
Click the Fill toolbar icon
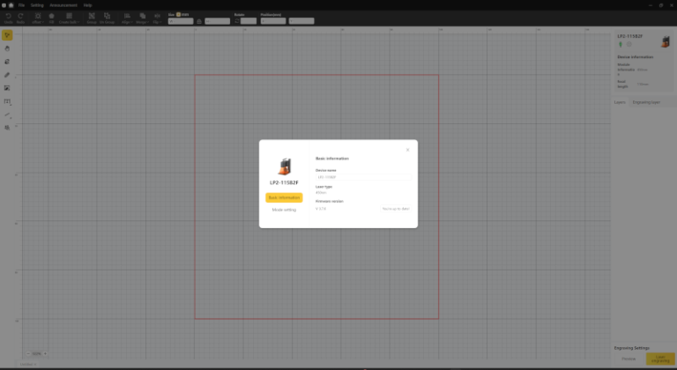point(51,17)
